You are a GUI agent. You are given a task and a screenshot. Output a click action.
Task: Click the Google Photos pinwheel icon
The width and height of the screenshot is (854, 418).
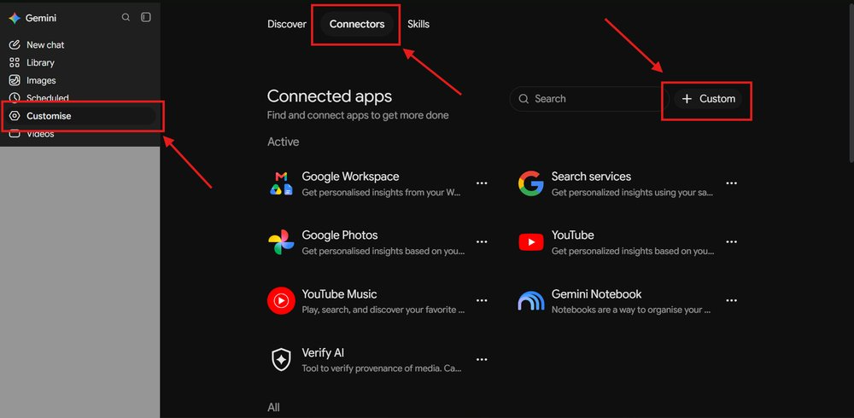point(281,242)
